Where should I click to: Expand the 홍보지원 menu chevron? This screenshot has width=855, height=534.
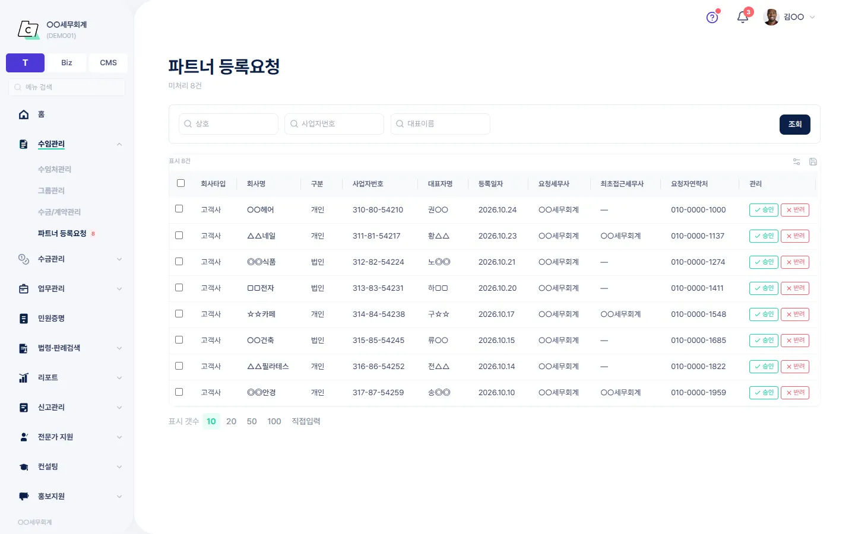tap(119, 497)
